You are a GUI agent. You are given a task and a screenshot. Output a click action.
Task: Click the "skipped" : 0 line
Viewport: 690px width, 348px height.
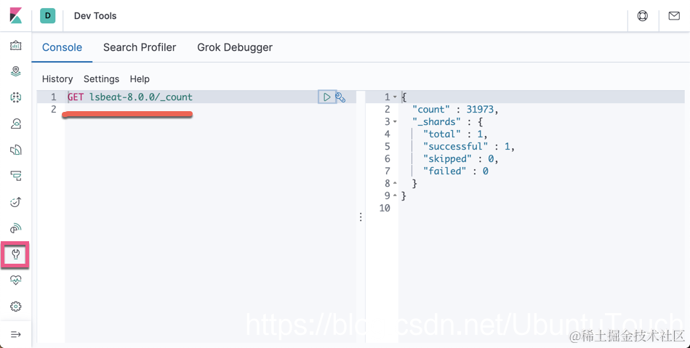tap(461, 158)
